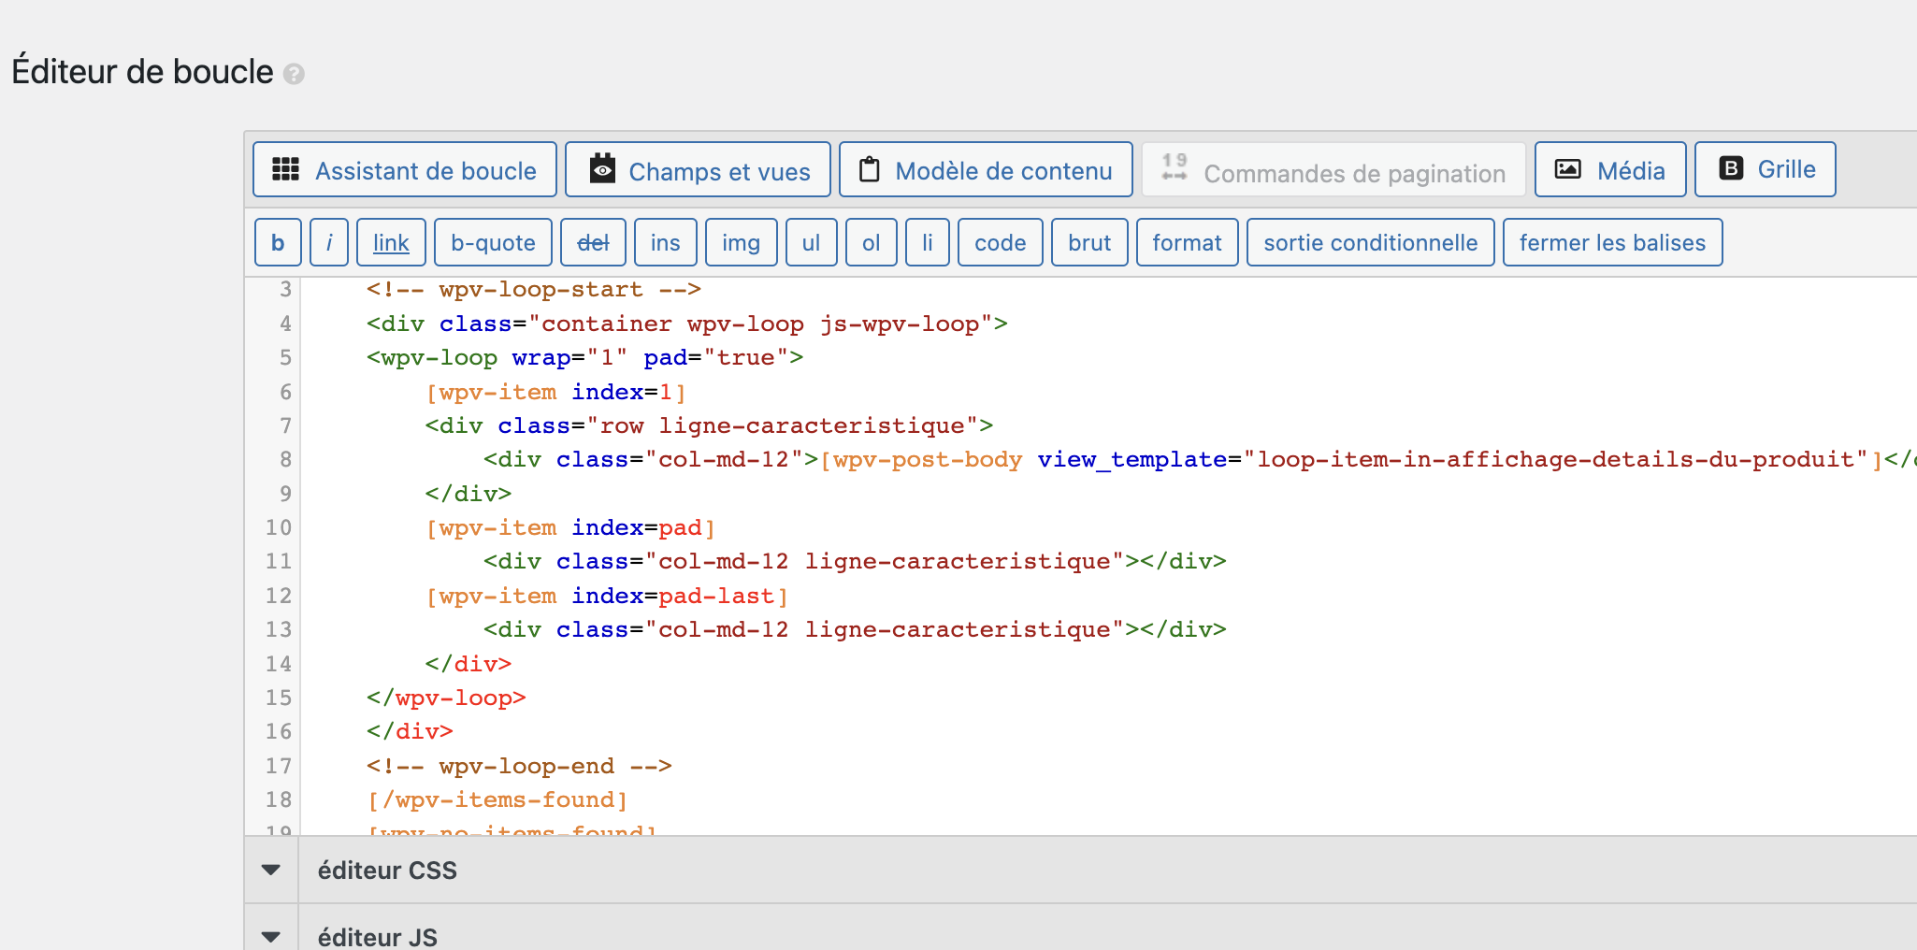Insert unordered list with ul

[811, 242]
